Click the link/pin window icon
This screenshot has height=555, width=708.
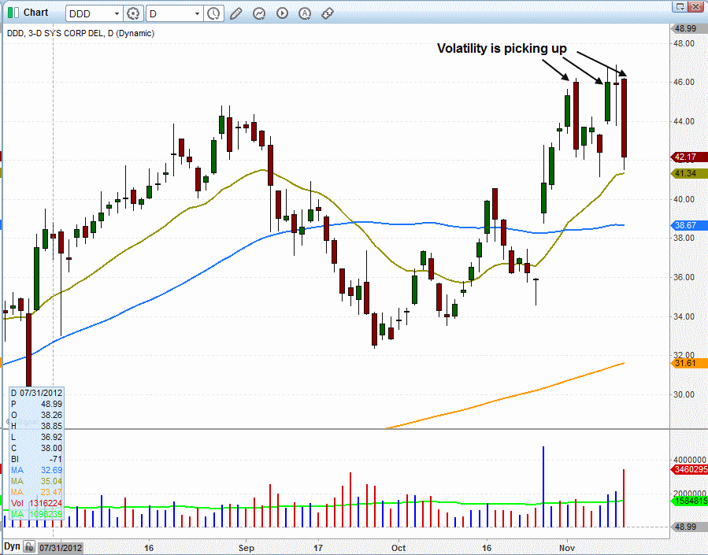tap(328, 13)
